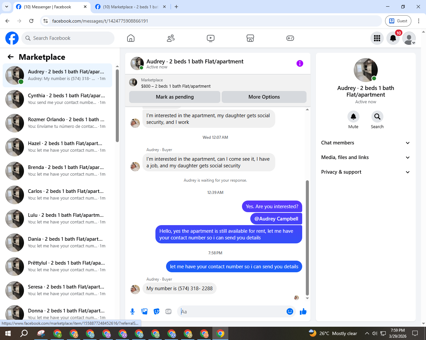Click the chat messages scrollbar
This screenshot has height=340, width=426.
point(307,237)
